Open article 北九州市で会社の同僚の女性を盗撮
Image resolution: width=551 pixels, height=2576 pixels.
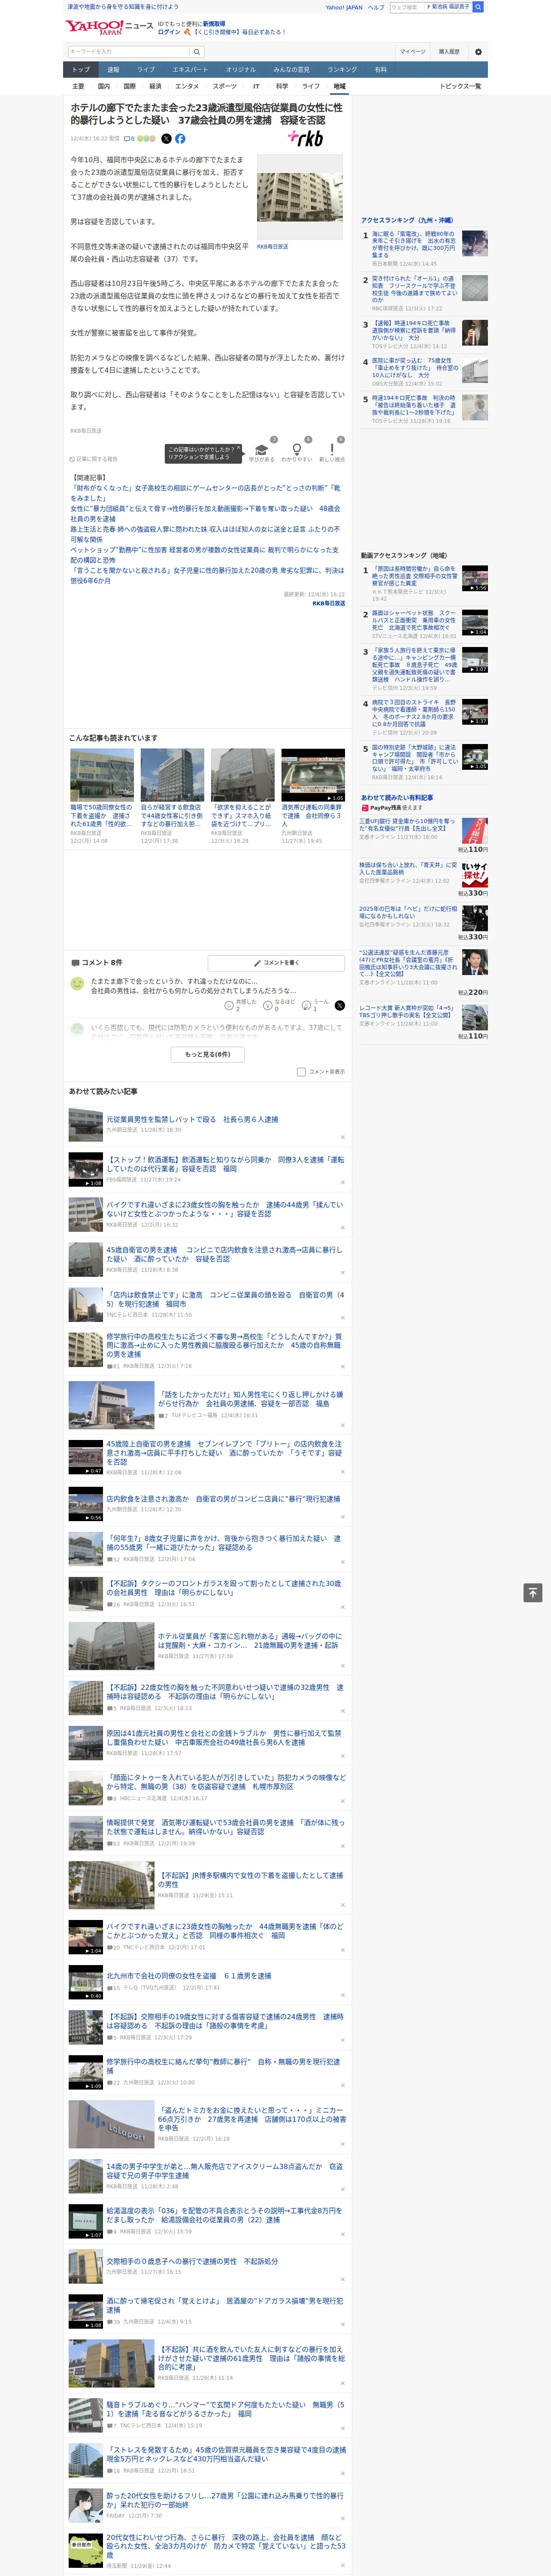(189, 1976)
